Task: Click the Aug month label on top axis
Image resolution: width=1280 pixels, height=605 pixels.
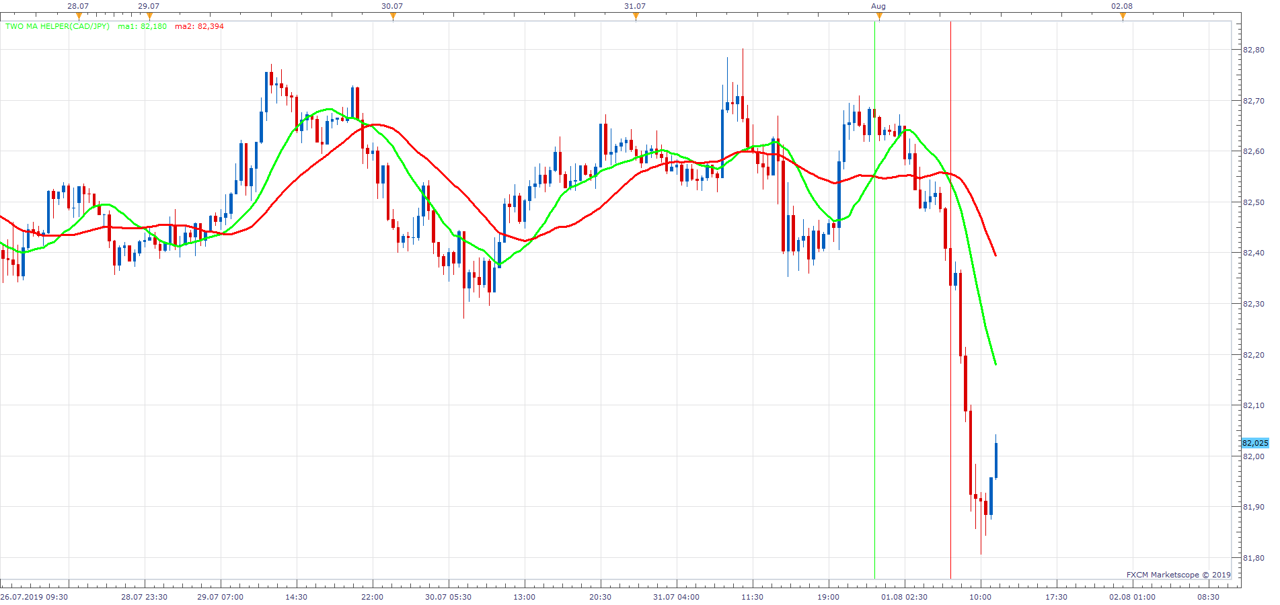Action: pyautogui.click(x=878, y=6)
